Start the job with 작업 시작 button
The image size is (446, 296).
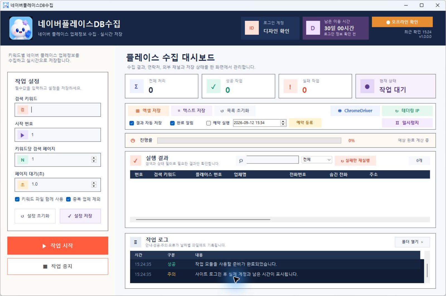pyautogui.click(x=58, y=246)
